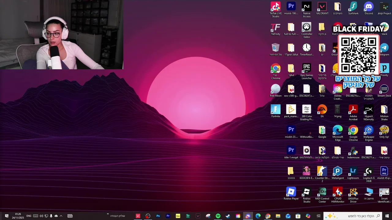Open Adobe Creative Cloud shortcut
The image size is (392, 220).
point(337,92)
